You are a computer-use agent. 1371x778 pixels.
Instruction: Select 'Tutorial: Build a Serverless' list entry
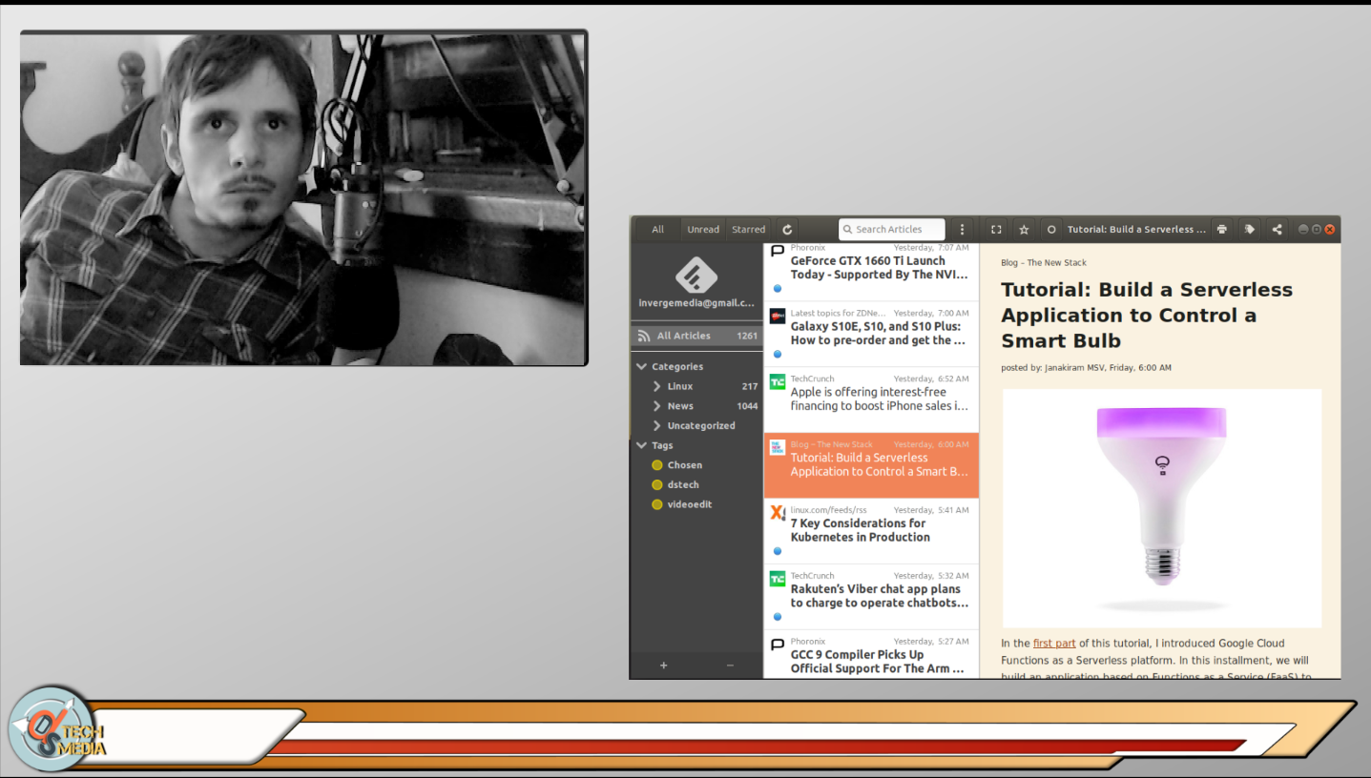pos(872,465)
